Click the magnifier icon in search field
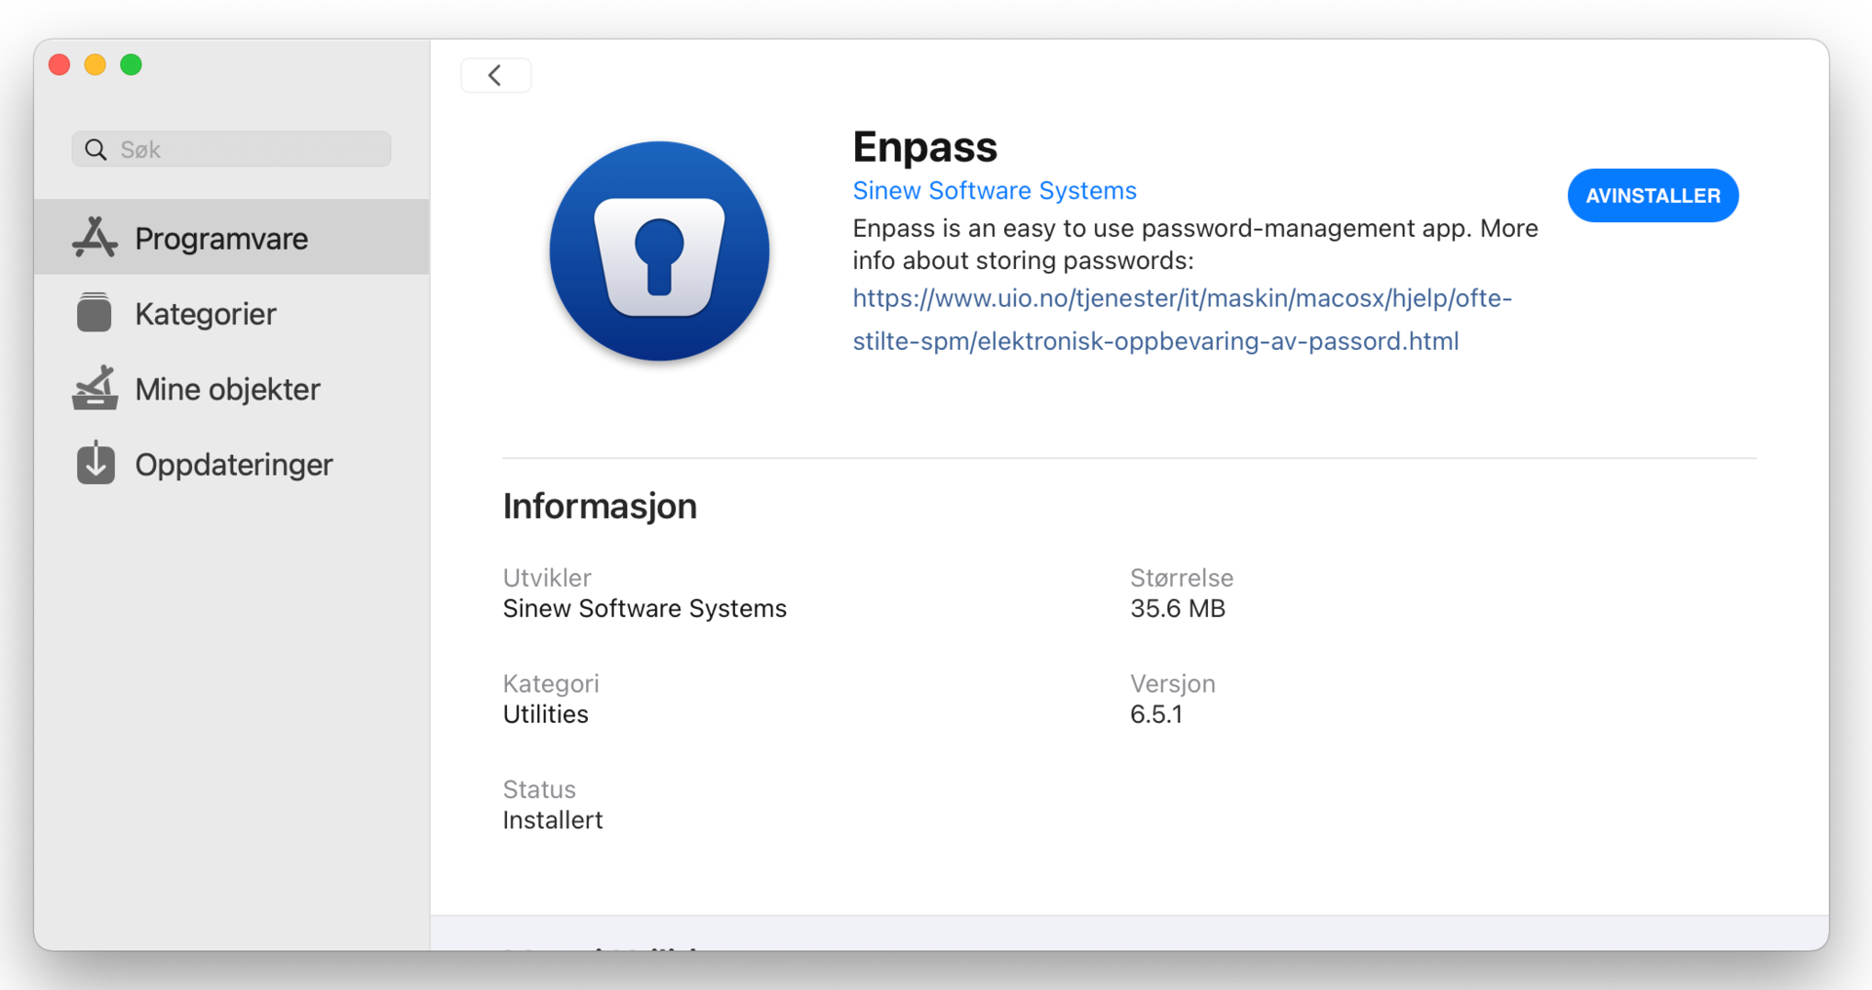The width and height of the screenshot is (1872, 990). click(x=96, y=149)
